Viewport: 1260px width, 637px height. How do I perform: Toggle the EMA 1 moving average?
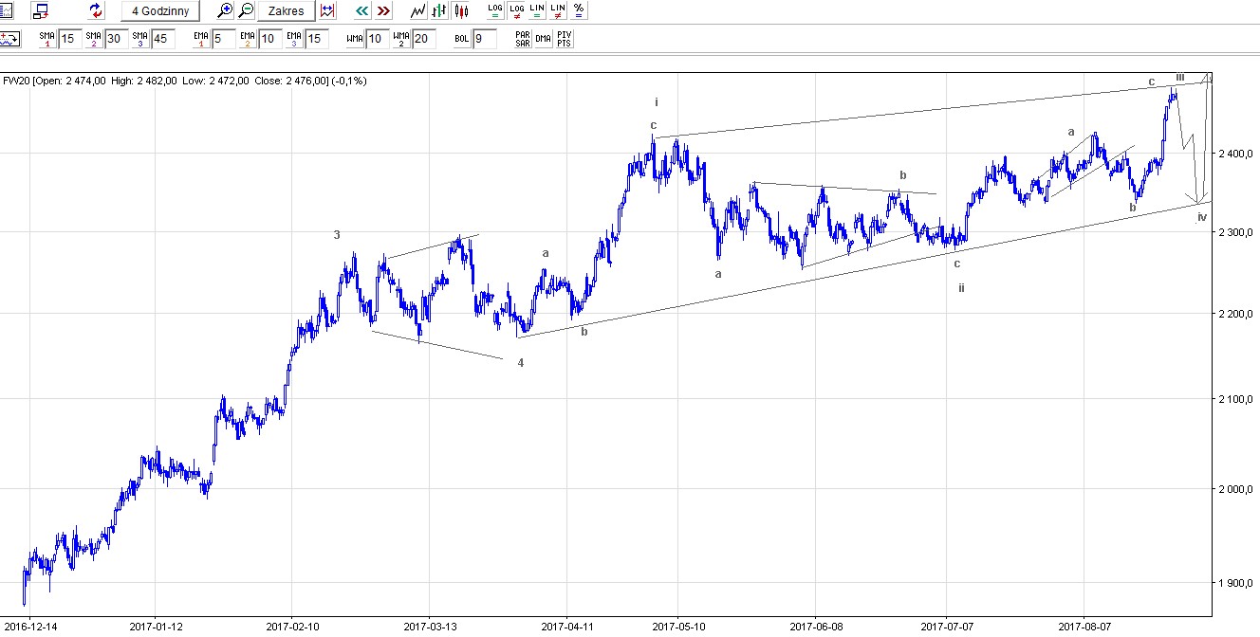tap(201, 39)
